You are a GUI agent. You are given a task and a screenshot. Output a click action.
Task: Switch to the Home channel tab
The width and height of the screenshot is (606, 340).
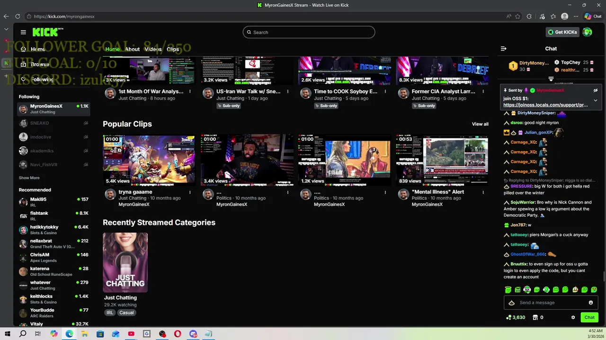112,49
